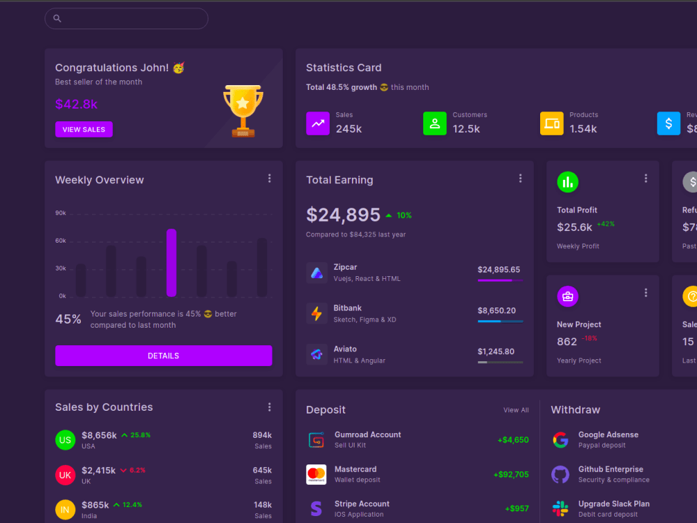Click the highlighted purple chart bar
The width and height of the screenshot is (697, 523).
(171, 262)
